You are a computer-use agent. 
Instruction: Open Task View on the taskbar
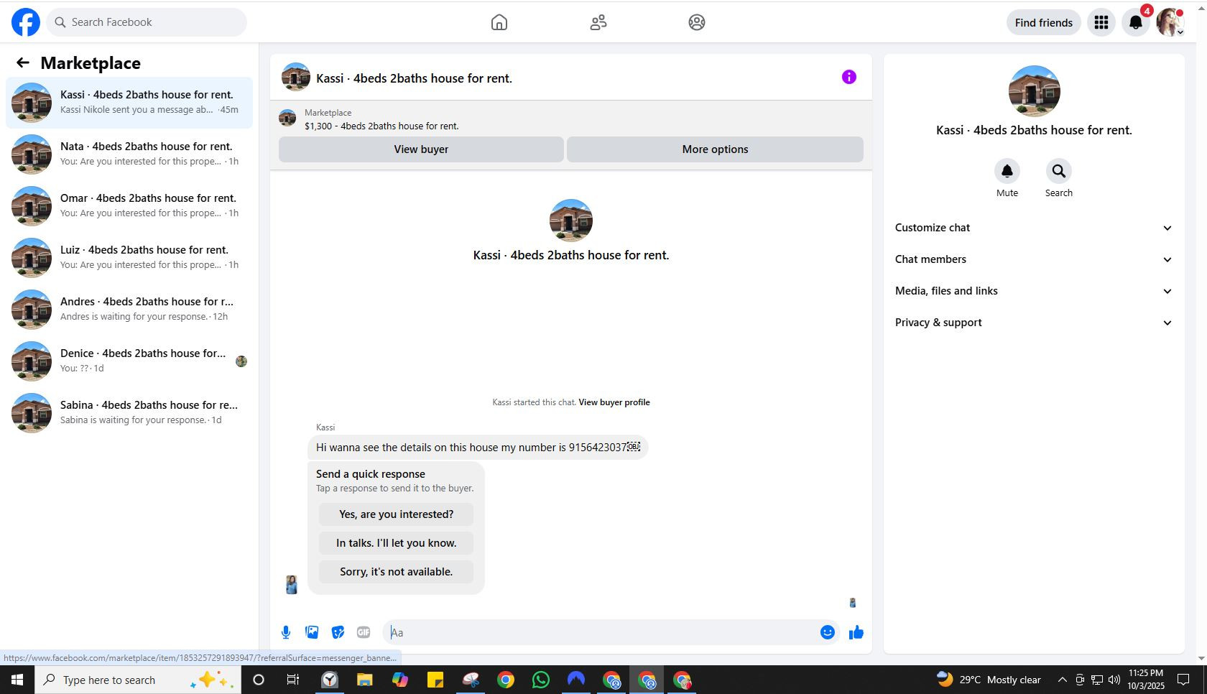[x=293, y=680]
